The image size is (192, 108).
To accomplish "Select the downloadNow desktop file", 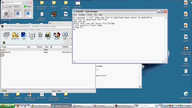I will point(66,15).
